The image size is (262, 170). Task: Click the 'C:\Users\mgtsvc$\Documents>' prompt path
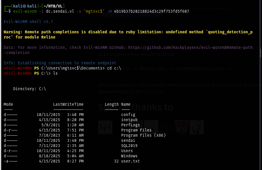(73, 68)
